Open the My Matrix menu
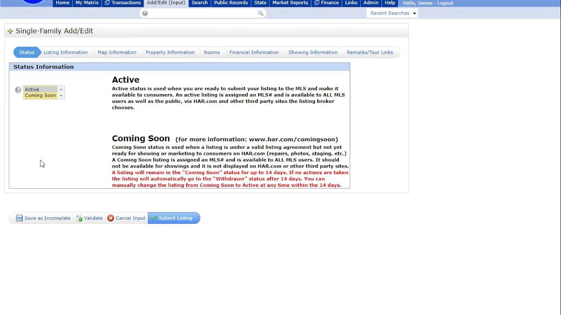 pyautogui.click(x=87, y=3)
